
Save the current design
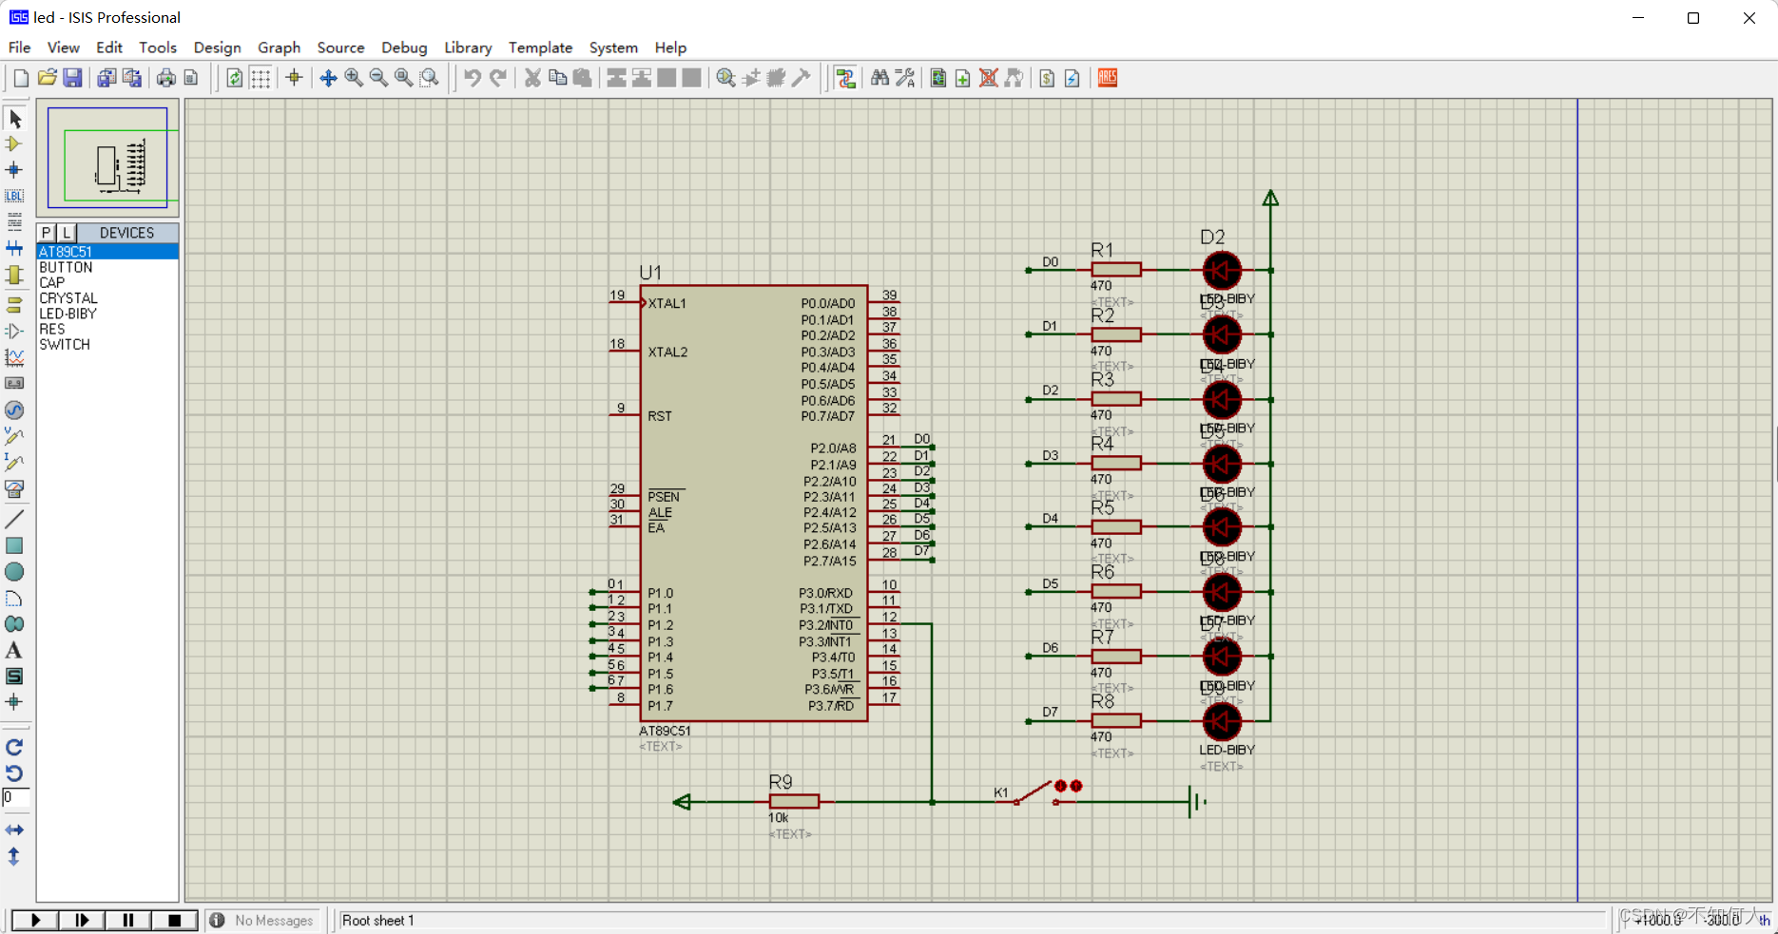pos(72,78)
